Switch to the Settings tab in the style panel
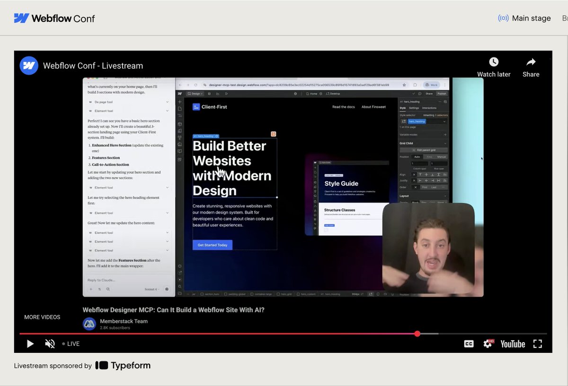Image resolution: width=568 pixels, height=386 pixels. [x=414, y=108]
